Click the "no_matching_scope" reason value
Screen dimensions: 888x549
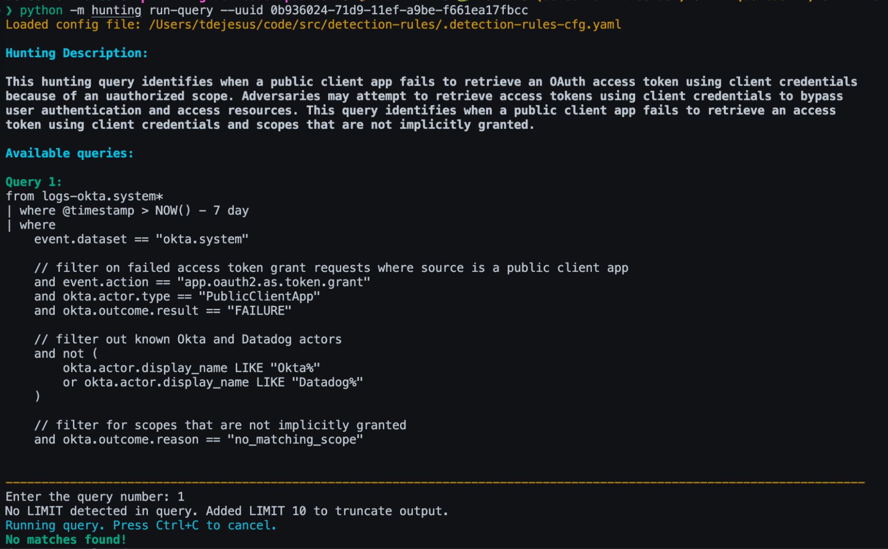coord(295,439)
